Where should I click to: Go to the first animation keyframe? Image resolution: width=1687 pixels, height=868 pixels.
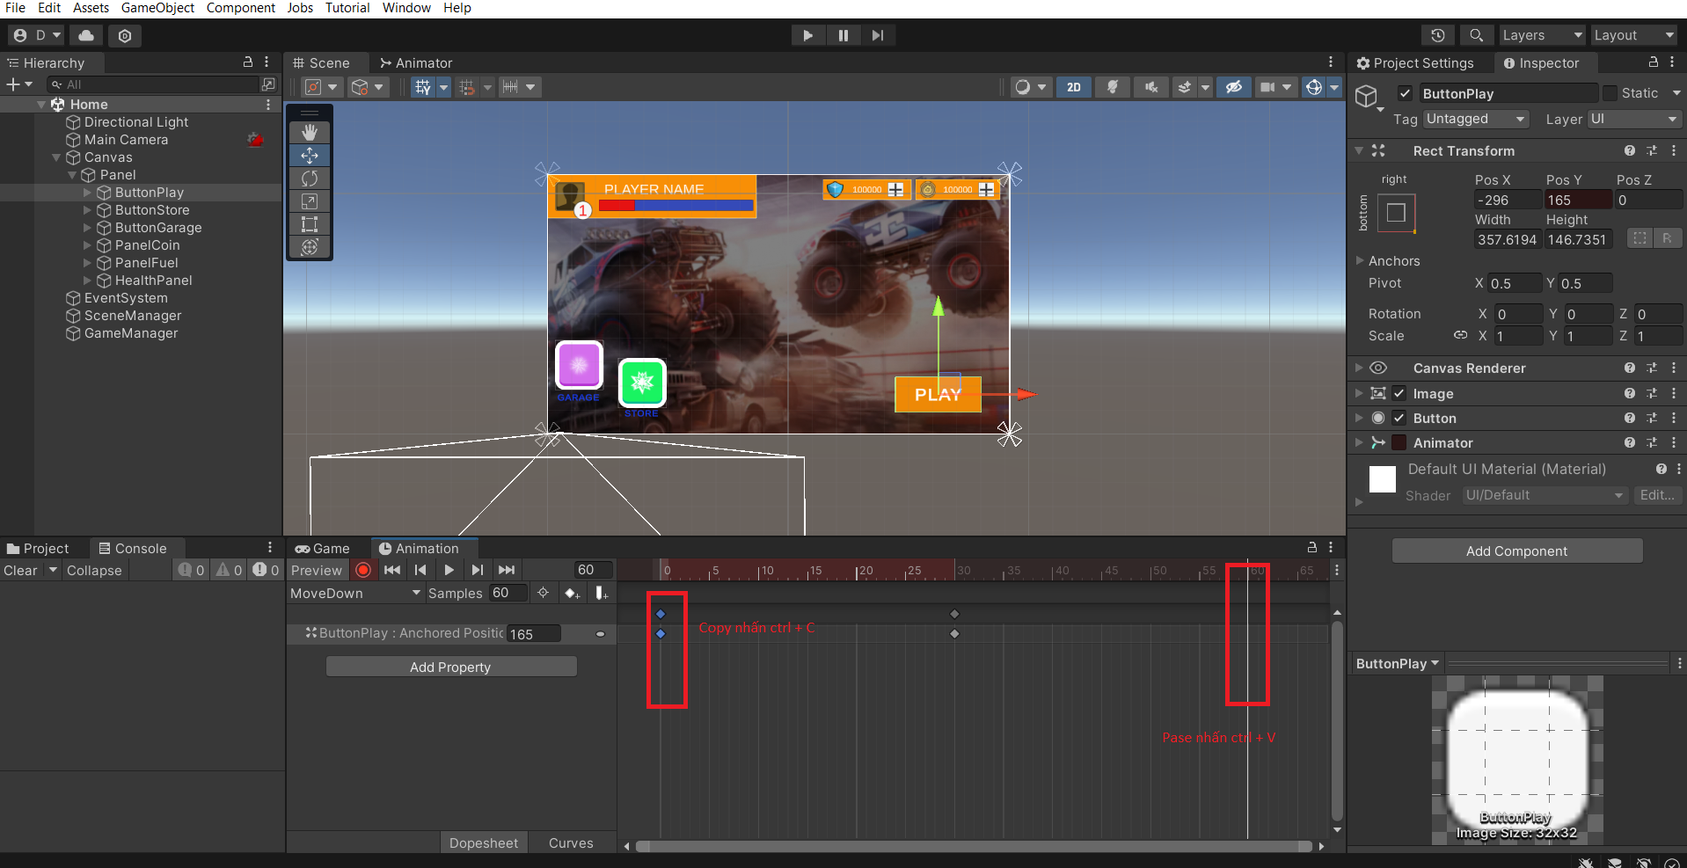pyautogui.click(x=392, y=570)
